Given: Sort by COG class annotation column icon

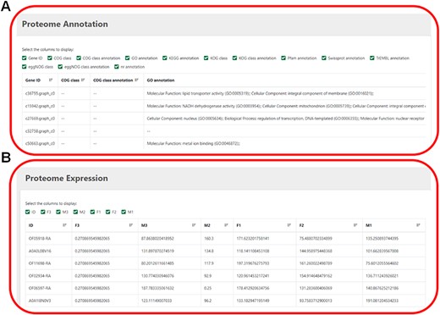Looking at the screenshot, I should (136, 80).
